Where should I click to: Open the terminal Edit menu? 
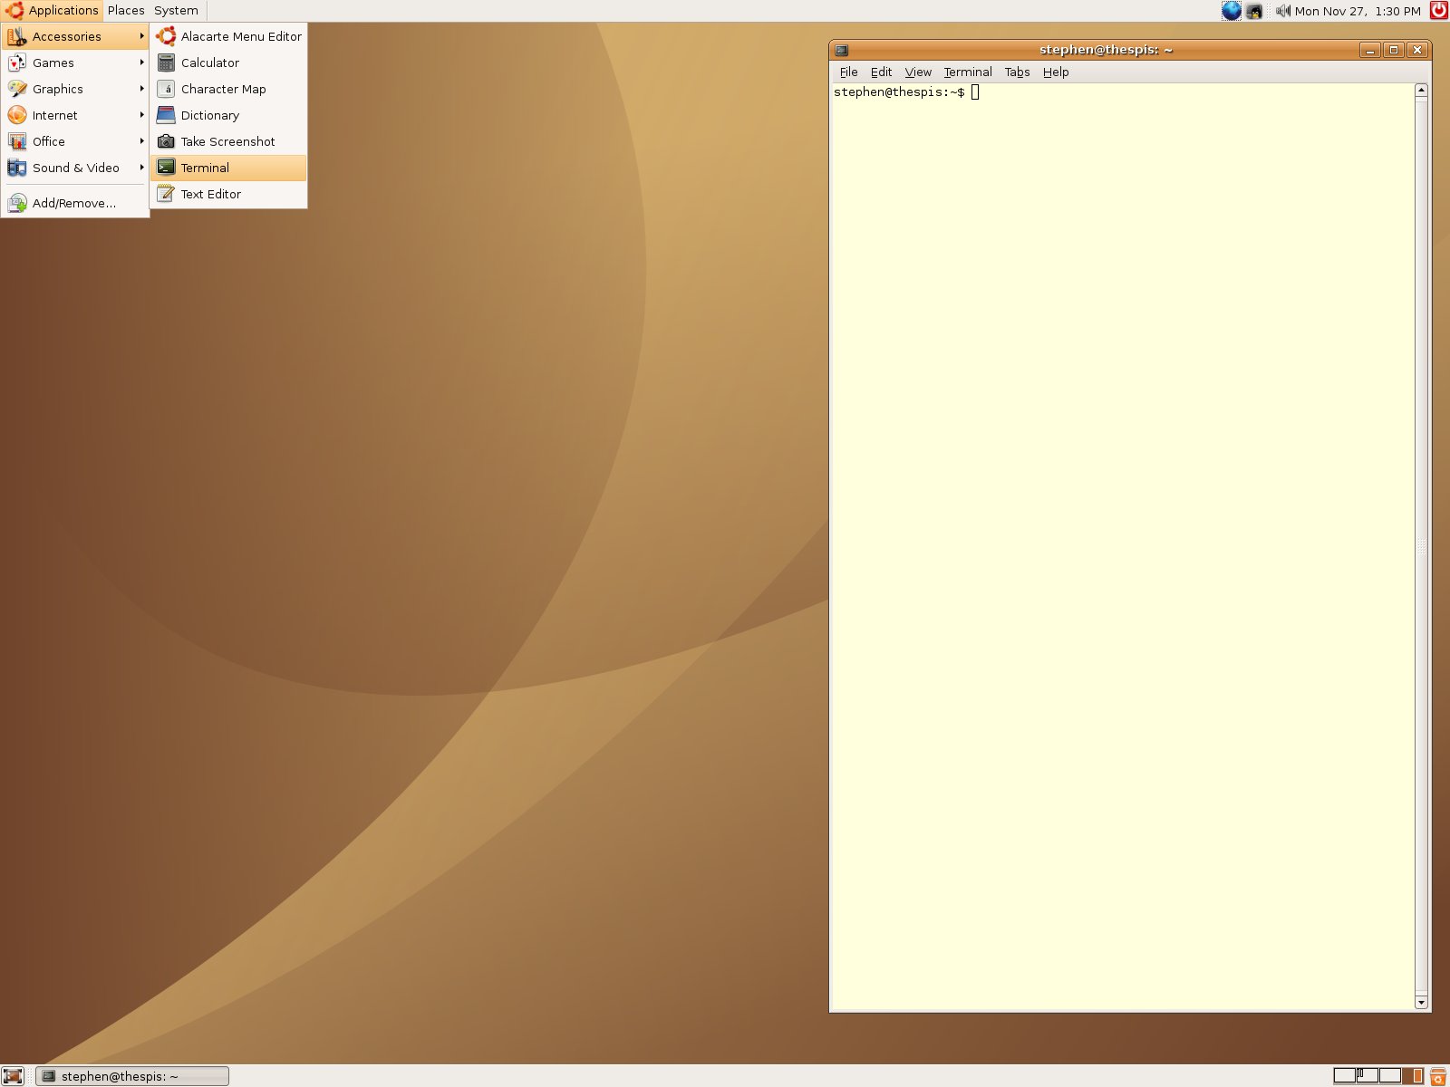point(881,72)
